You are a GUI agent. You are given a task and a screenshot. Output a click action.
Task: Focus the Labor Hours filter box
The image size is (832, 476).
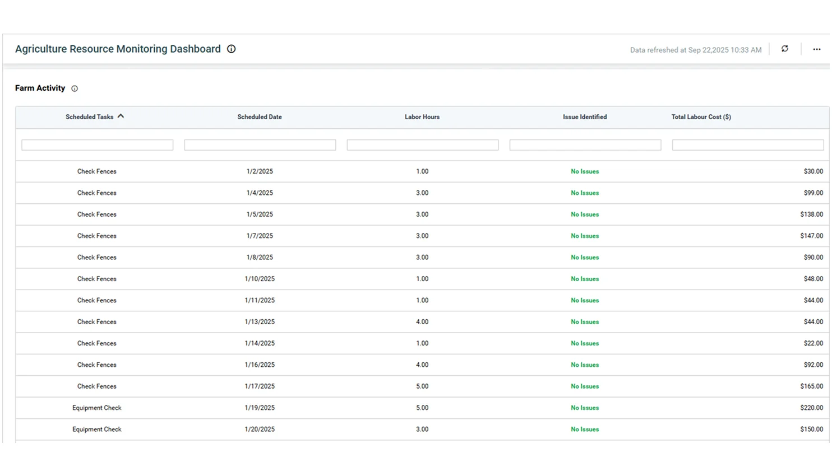tap(423, 145)
